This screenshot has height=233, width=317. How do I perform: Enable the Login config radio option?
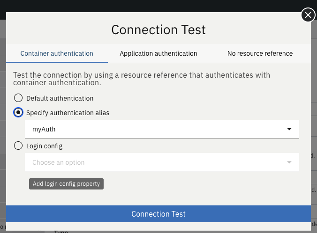click(x=18, y=146)
